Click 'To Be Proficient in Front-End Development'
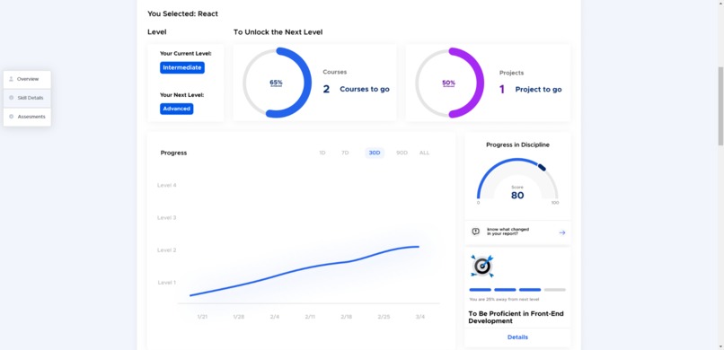 [x=516, y=318]
